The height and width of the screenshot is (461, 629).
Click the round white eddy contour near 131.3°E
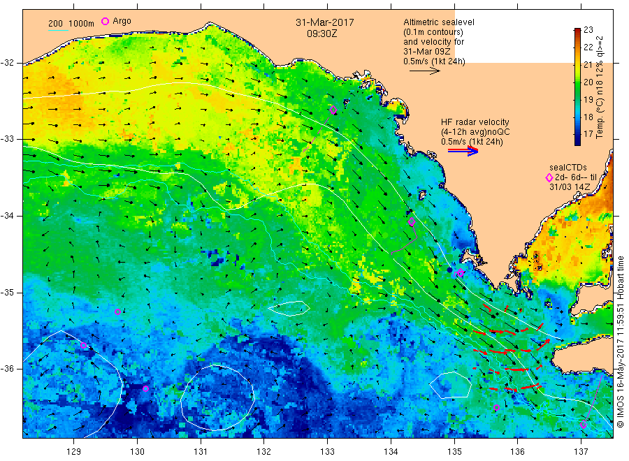(x=217, y=397)
